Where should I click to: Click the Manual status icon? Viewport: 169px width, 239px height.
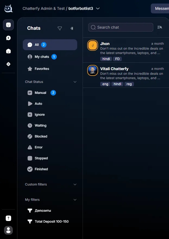point(30,93)
